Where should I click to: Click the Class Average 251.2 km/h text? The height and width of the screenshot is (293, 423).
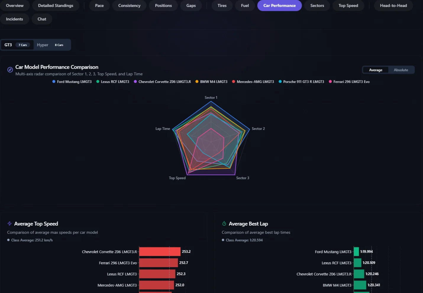click(32, 240)
